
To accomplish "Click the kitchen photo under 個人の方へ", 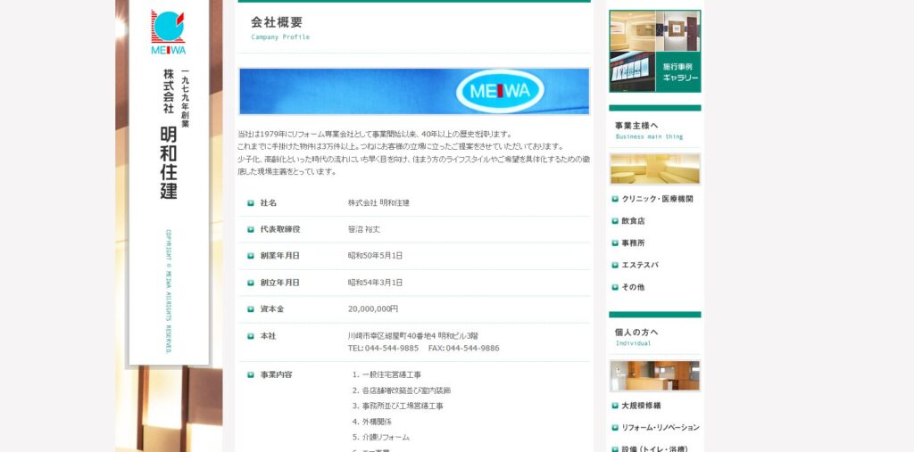I will point(654,375).
